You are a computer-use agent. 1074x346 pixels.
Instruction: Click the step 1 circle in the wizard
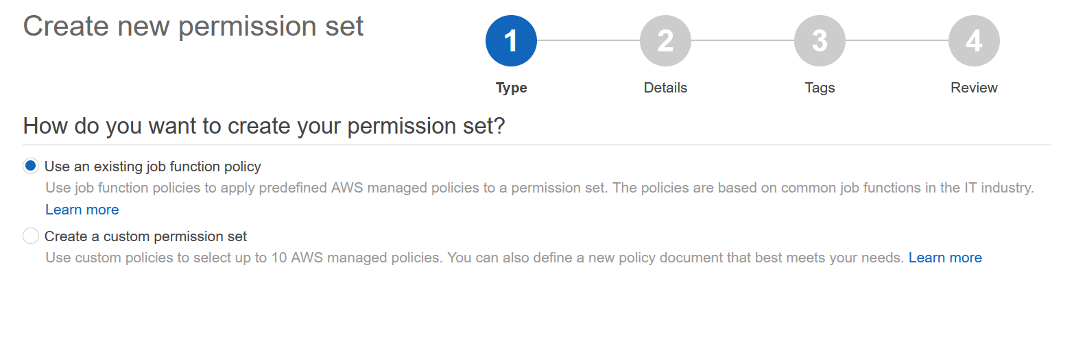click(511, 41)
